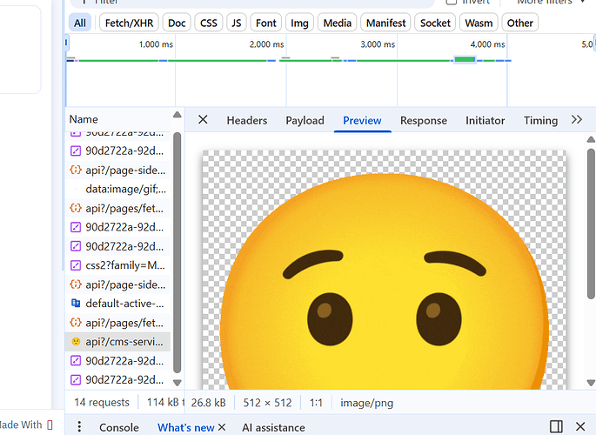Close the What's new tab
This screenshot has height=435, width=596.
pos(222,427)
